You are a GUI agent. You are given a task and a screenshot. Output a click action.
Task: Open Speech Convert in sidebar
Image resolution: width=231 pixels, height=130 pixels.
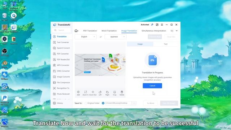[61, 48]
